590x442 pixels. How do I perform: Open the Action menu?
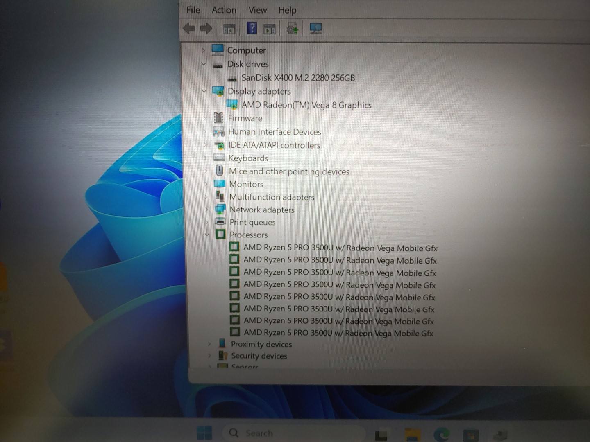tap(224, 10)
